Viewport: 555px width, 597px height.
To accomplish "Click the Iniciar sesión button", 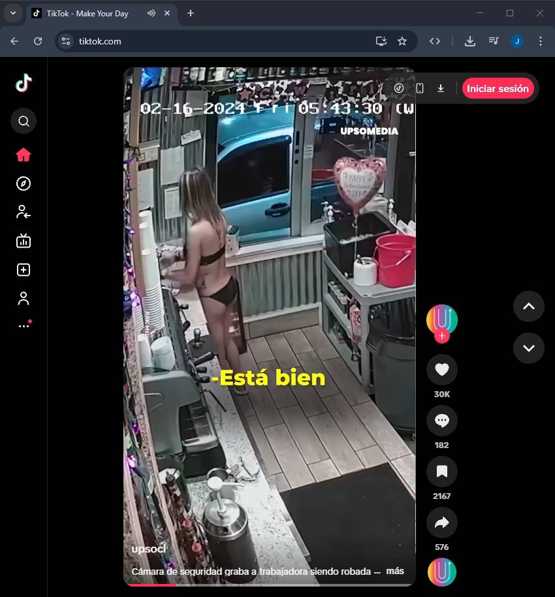I will (x=498, y=88).
